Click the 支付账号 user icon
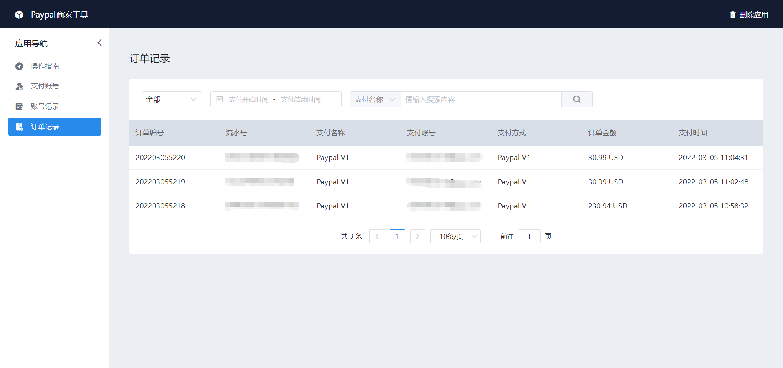Image resolution: width=783 pixels, height=368 pixels. point(19,86)
